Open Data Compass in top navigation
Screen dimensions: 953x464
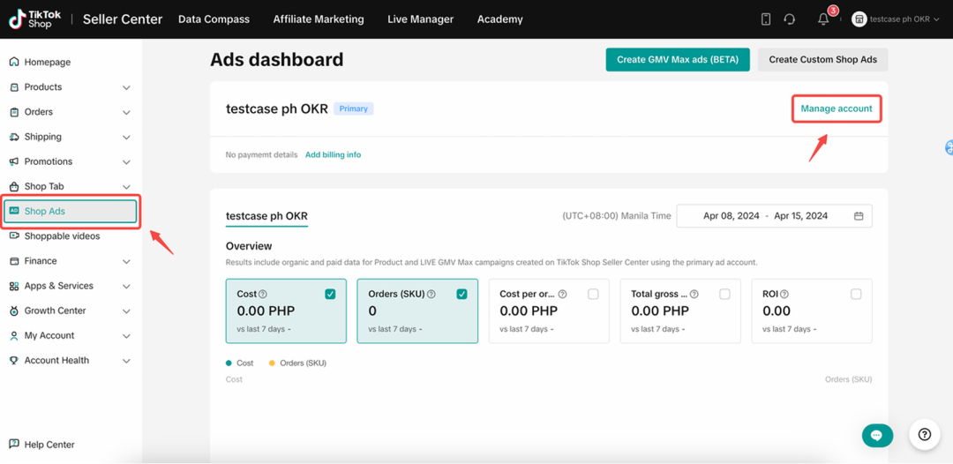(214, 19)
